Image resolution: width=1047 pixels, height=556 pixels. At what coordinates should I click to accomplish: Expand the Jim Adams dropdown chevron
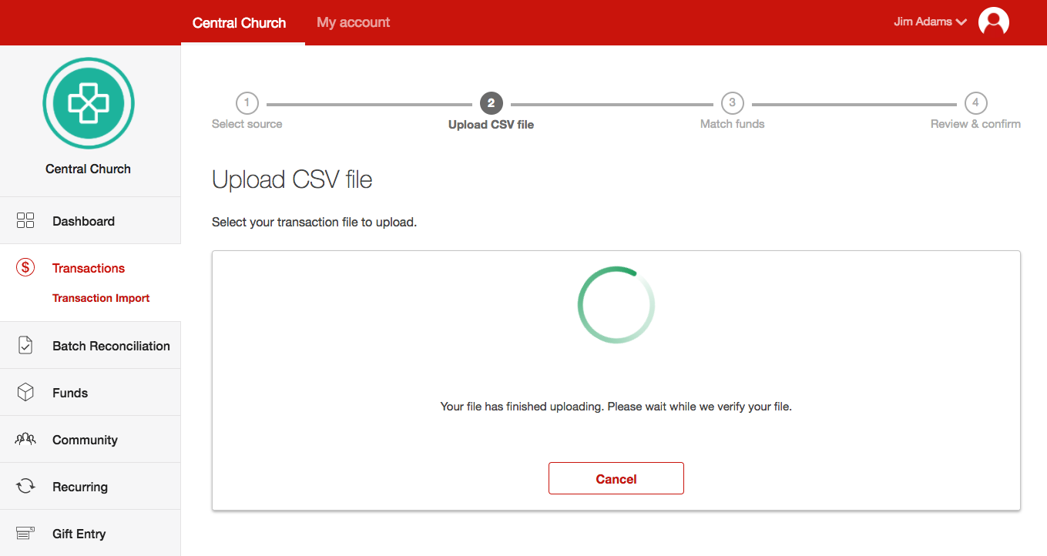coord(961,22)
